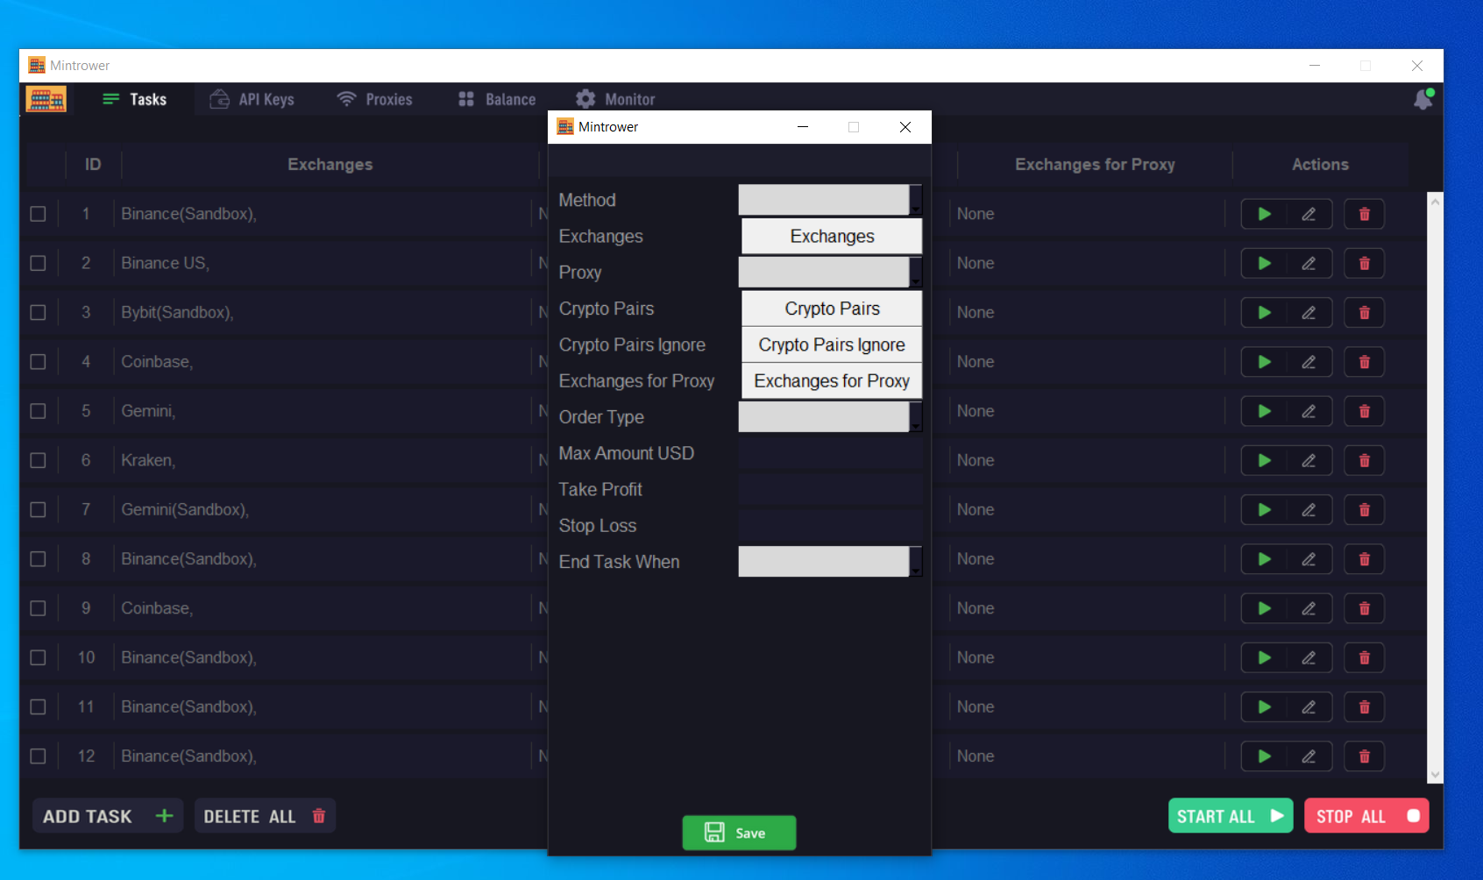Click the Mintrower logo in navbar
The height and width of the screenshot is (880, 1483).
[x=46, y=100]
